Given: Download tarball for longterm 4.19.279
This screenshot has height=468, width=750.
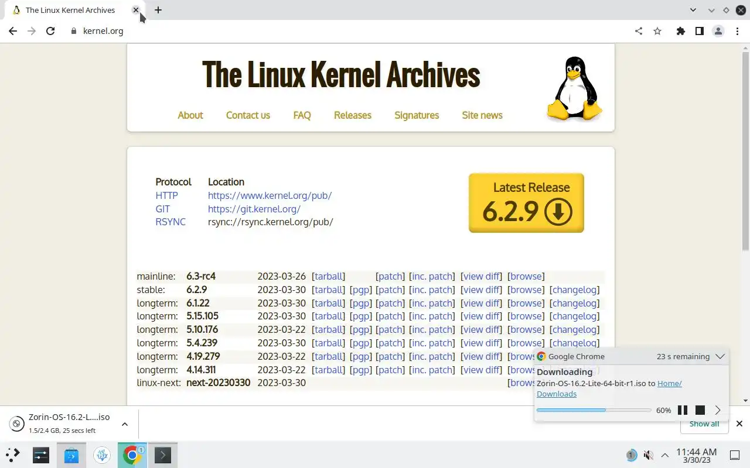Looking at the screenshot, I should (x=329, y=356).
